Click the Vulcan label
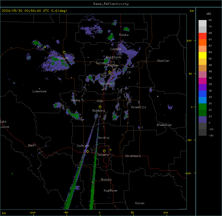 140,203
